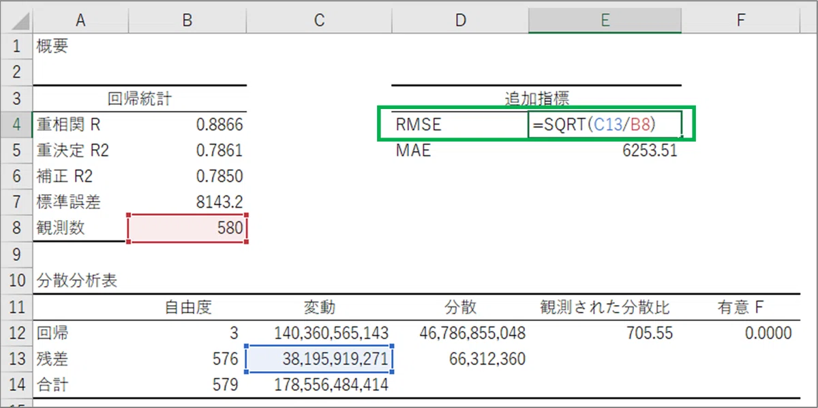Select the 有意 F heading
This screenshot has height=408, width=818.
pyautogui.click(x=740, y=307)
